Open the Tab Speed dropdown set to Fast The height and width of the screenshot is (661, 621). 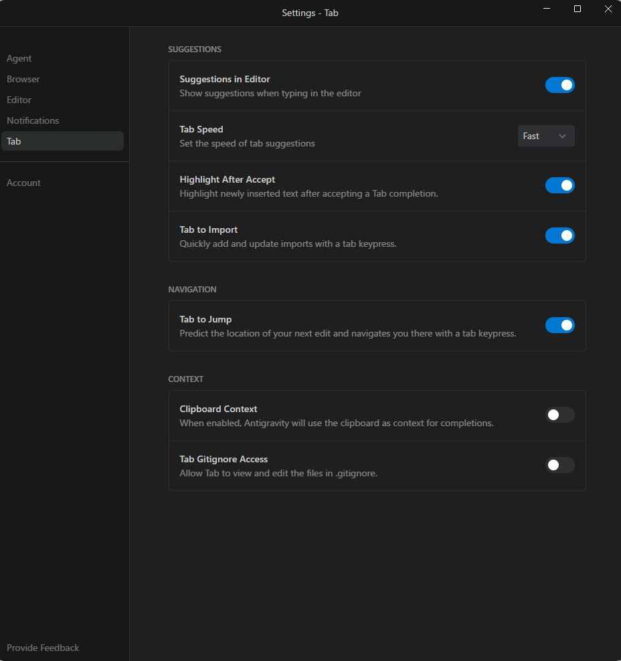point(545,136)
